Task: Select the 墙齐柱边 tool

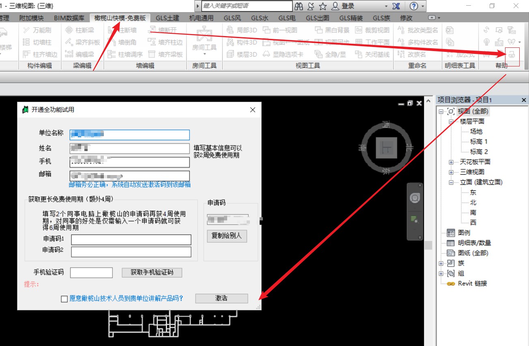Action: 165,42
